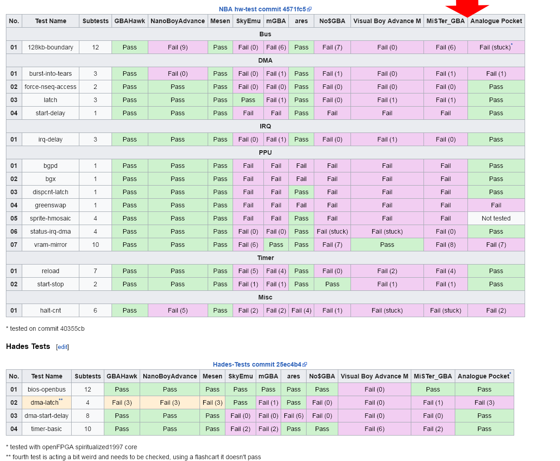
Task: Select the dma-start-delay test name
Action: pyautogui.click(x=47, y=416)
